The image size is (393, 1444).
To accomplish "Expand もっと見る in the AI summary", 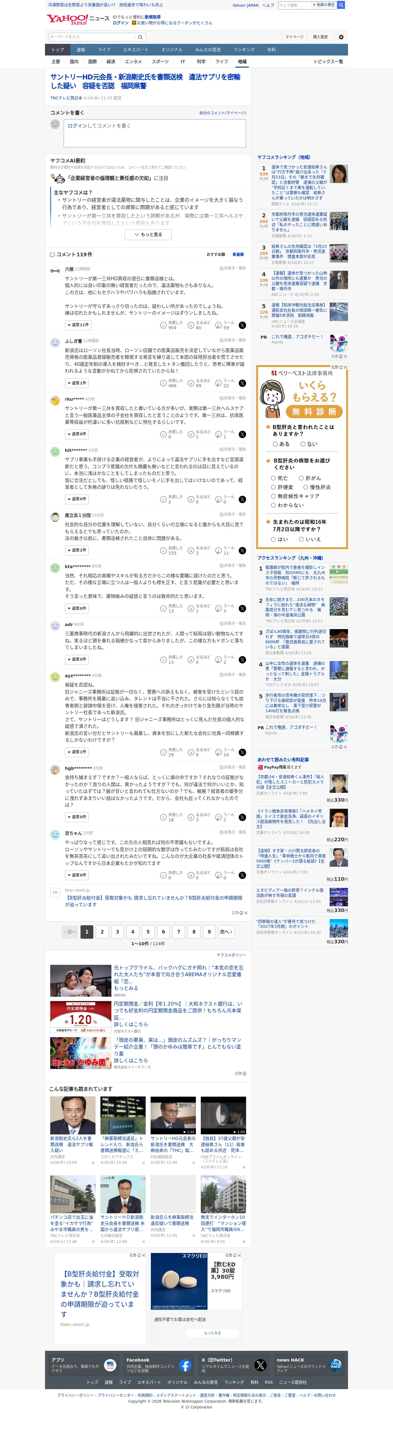I will tap(148, 235).
